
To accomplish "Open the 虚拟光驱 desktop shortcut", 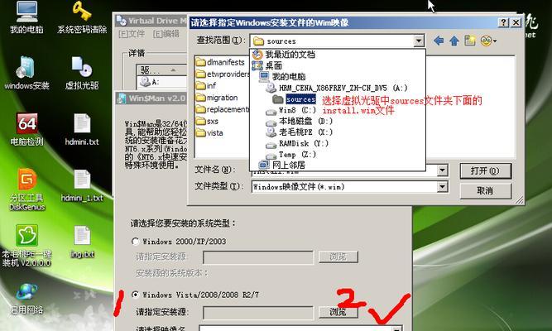I will click(x=82, y=73).
